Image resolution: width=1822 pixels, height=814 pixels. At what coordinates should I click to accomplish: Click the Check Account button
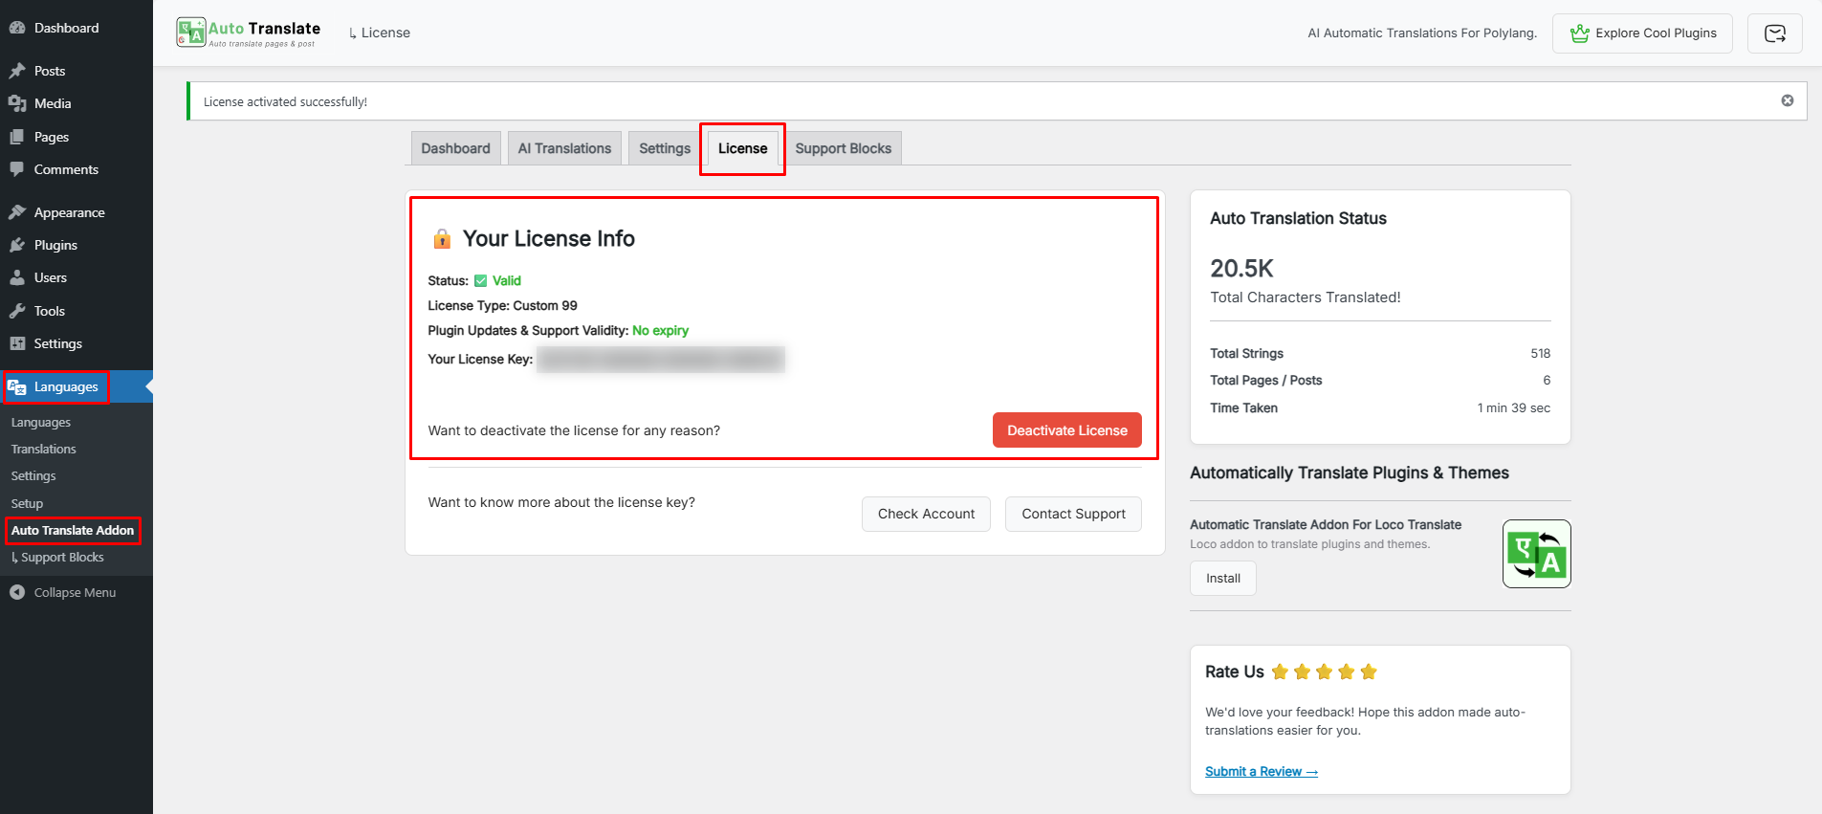[x=927, y=514]
